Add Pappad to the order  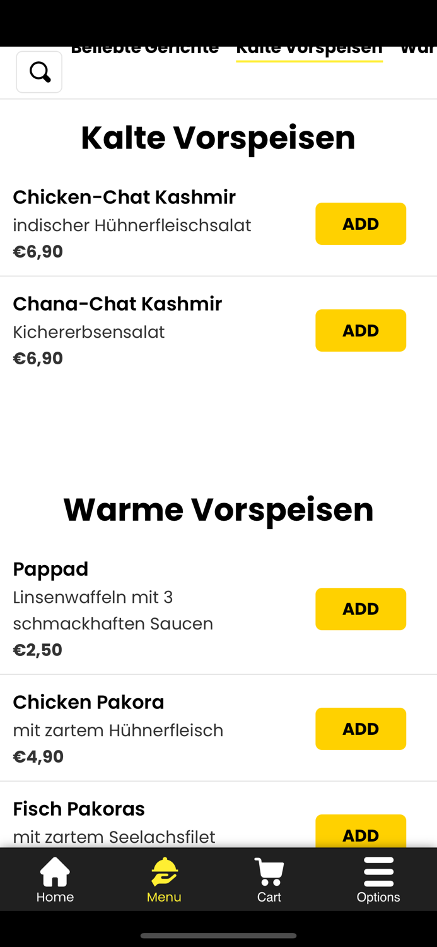(361, 609)
